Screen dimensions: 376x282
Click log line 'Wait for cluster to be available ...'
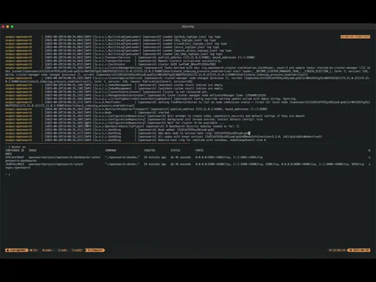(195, 123)
